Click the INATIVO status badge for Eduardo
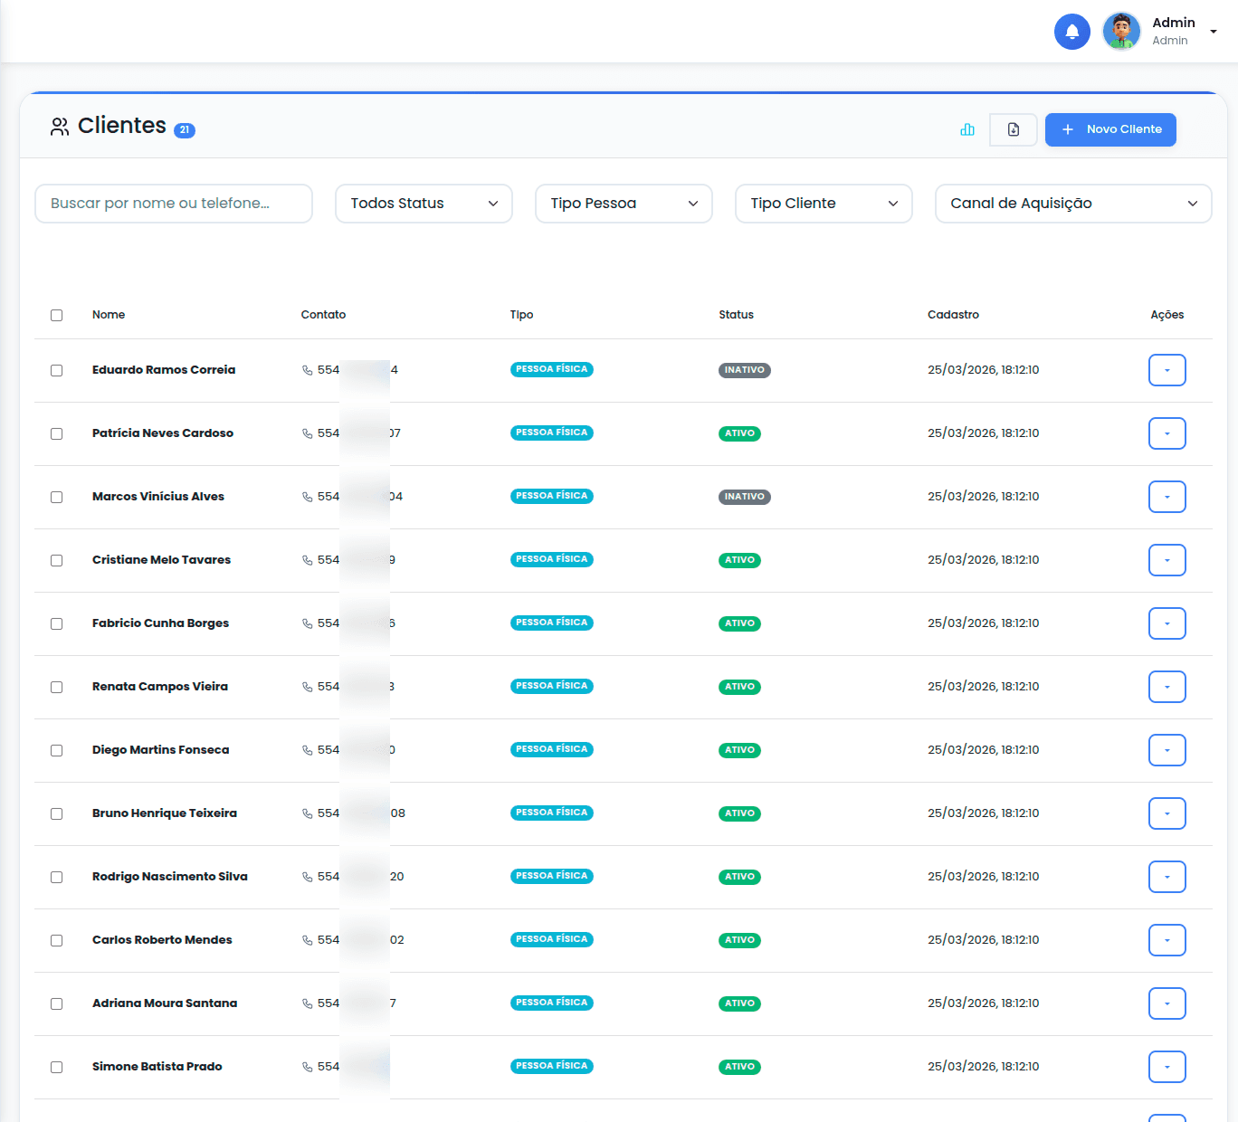1238x1122 pixels. pyautogui.click(x=744, y=370)
